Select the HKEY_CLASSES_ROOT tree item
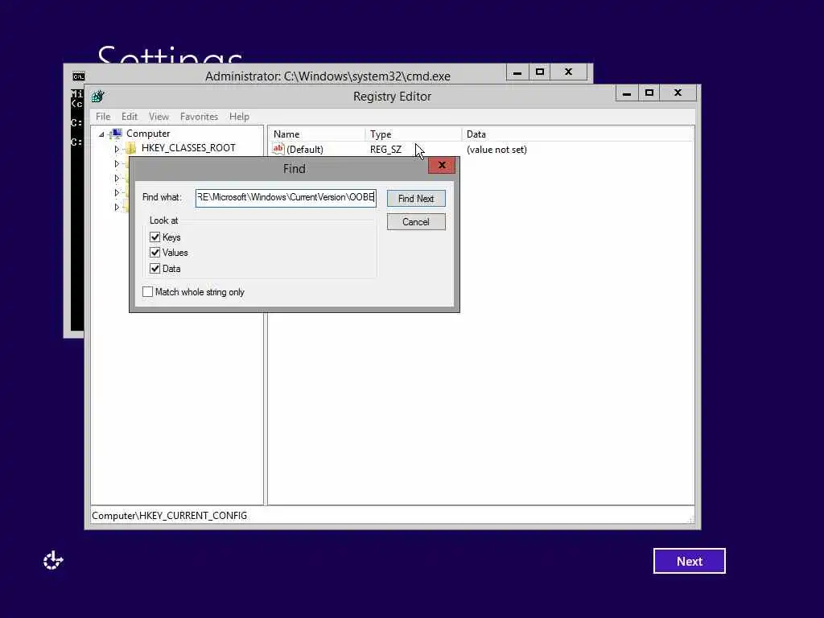The image size is (824, 618). coord(188,148)
